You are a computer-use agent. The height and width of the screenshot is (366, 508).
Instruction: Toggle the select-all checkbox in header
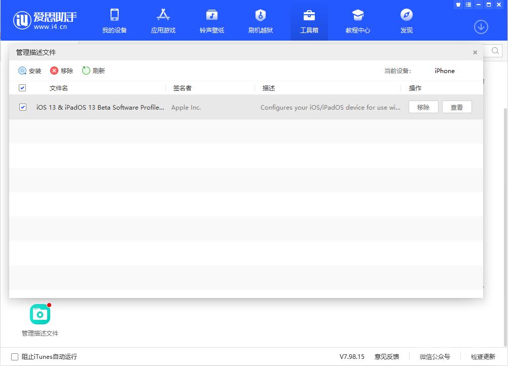click(22, 88)
